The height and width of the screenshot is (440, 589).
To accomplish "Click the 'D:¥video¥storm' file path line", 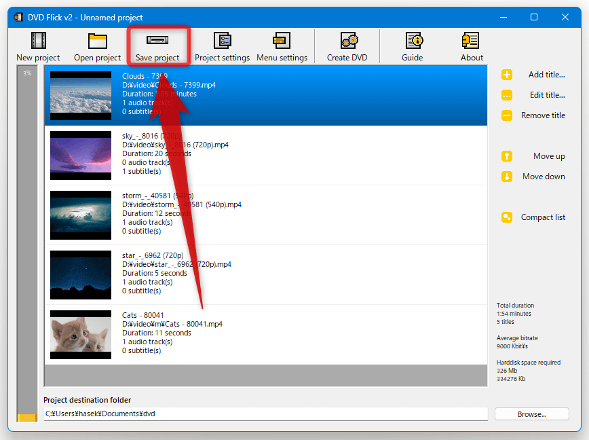I will [x=181, y=205].
